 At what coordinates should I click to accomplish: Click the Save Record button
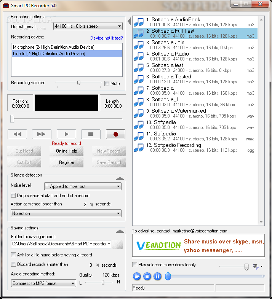tap(109, 162)
